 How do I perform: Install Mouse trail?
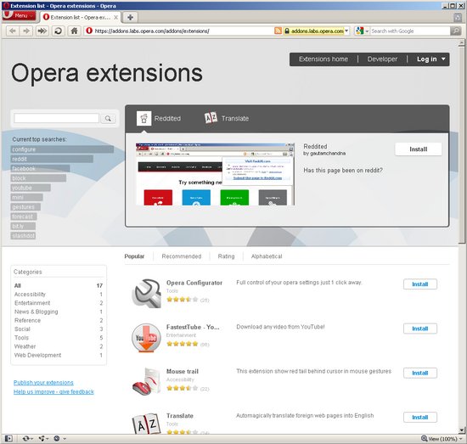420,373
